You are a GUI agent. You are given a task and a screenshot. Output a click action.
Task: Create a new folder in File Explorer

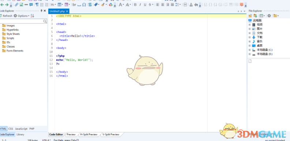(255, 16)
